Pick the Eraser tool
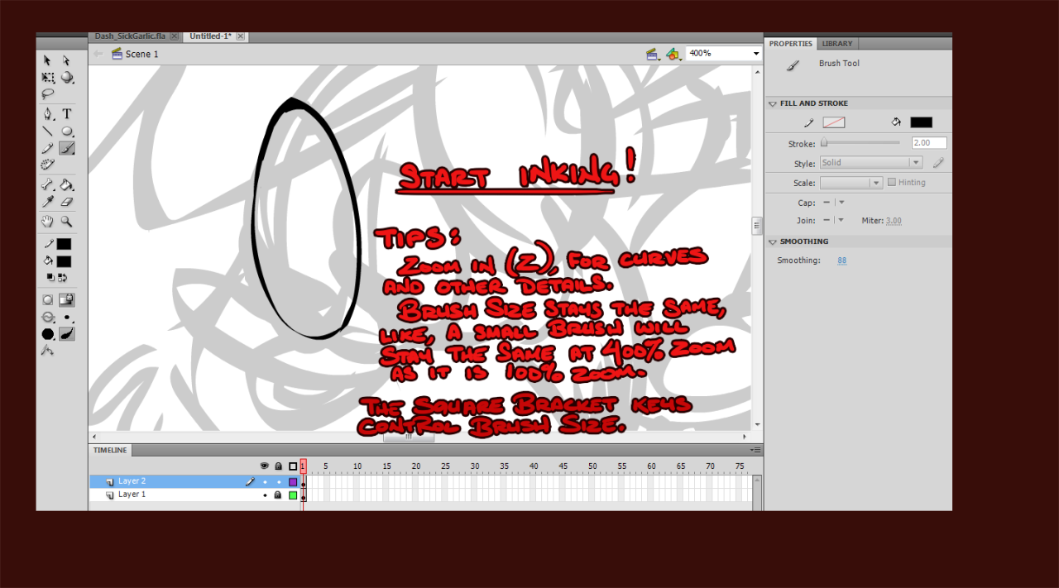1059x588 pixels. coord(67,201)
